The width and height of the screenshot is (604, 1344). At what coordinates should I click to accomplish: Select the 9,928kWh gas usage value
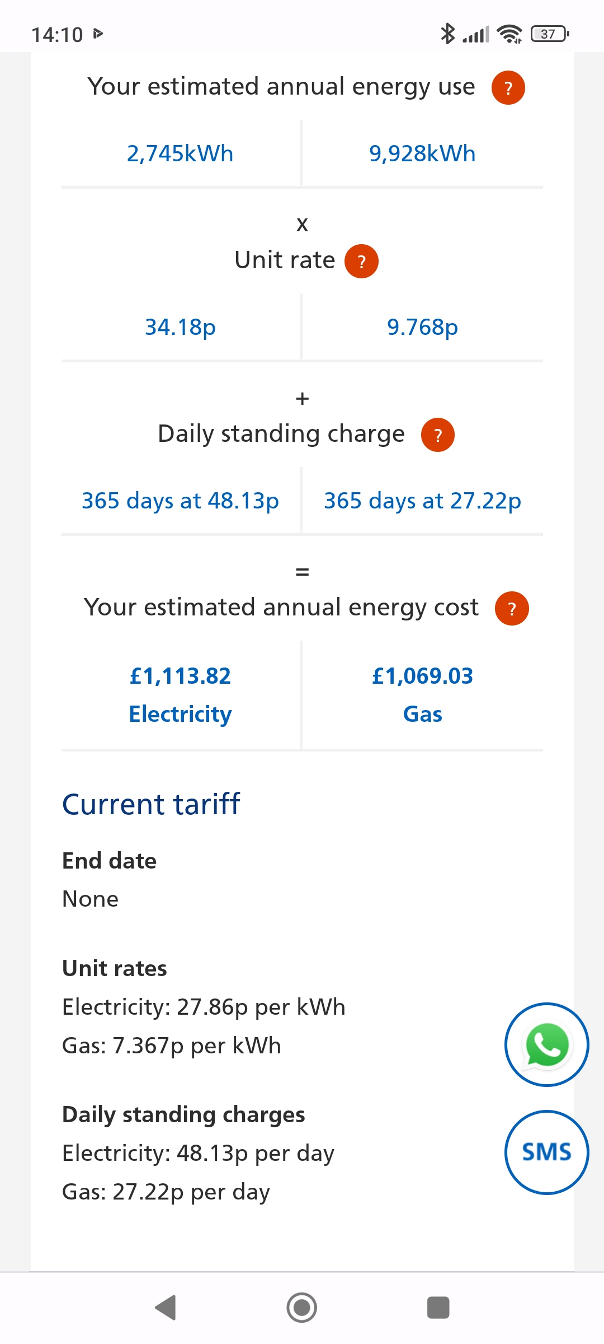(422, 153)
